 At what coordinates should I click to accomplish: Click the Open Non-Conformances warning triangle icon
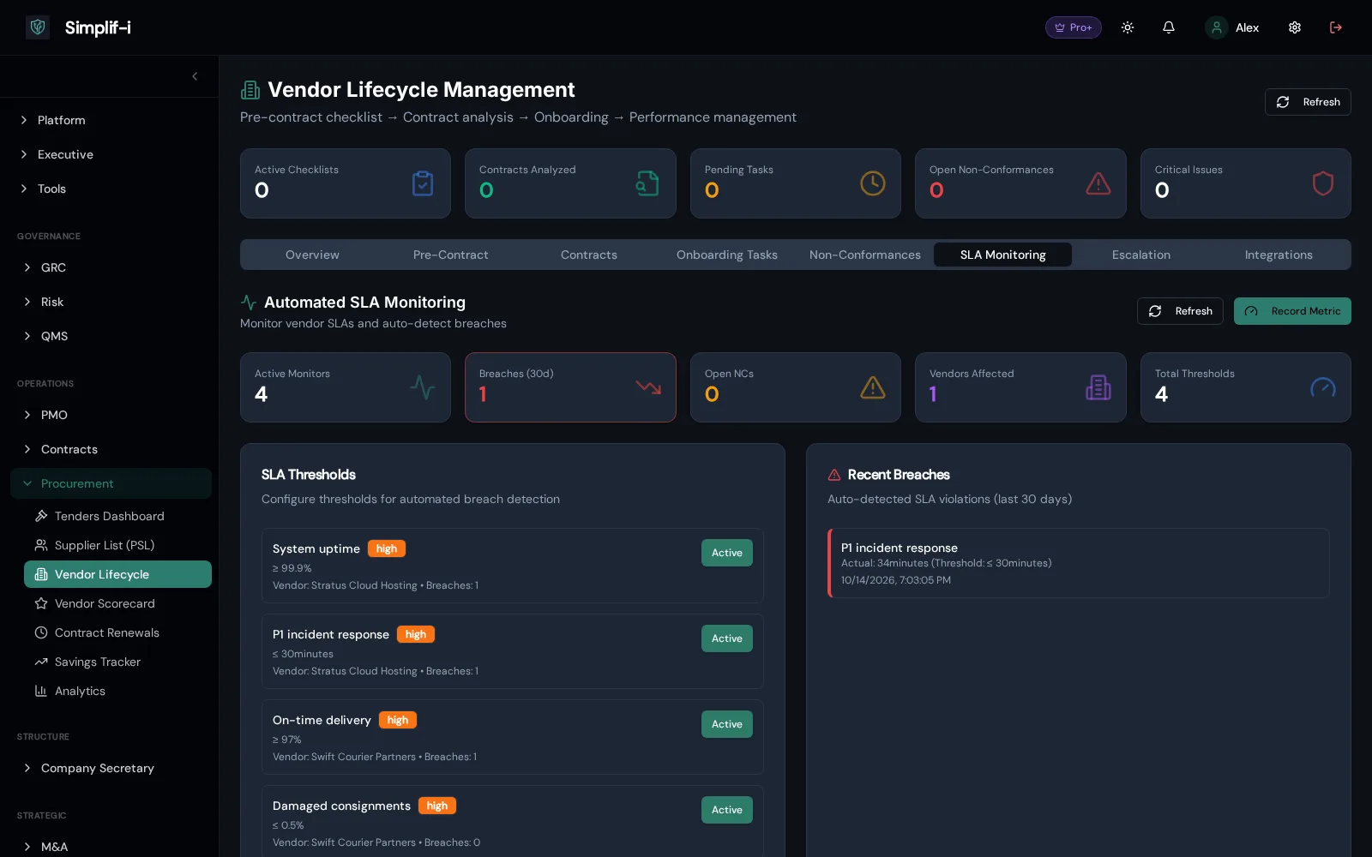[1098, 183]
